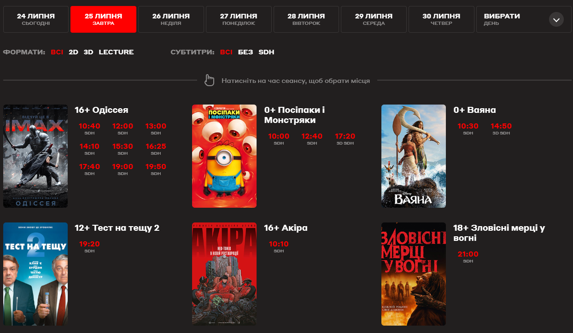
Task: Book the 16:25 Одіссея session
Action: 156,149
